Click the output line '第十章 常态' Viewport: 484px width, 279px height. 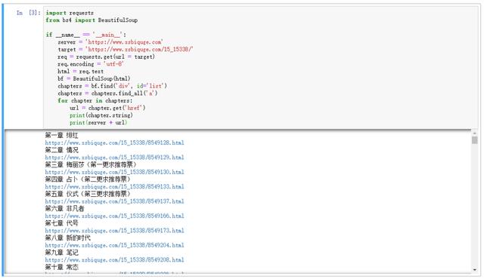(x=62, y=267)
